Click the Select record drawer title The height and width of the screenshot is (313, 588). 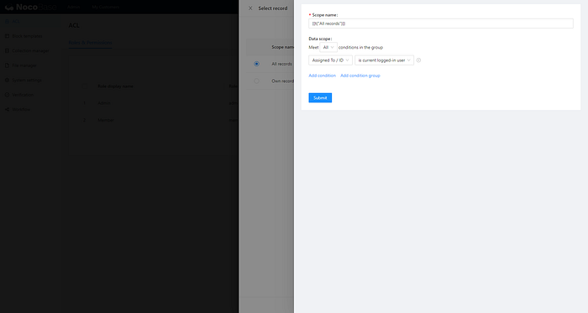[x=273, y=8]
